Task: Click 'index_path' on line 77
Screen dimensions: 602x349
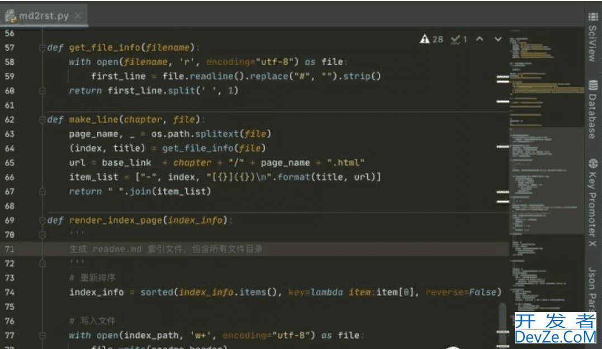Action: (x=151, y=335)
